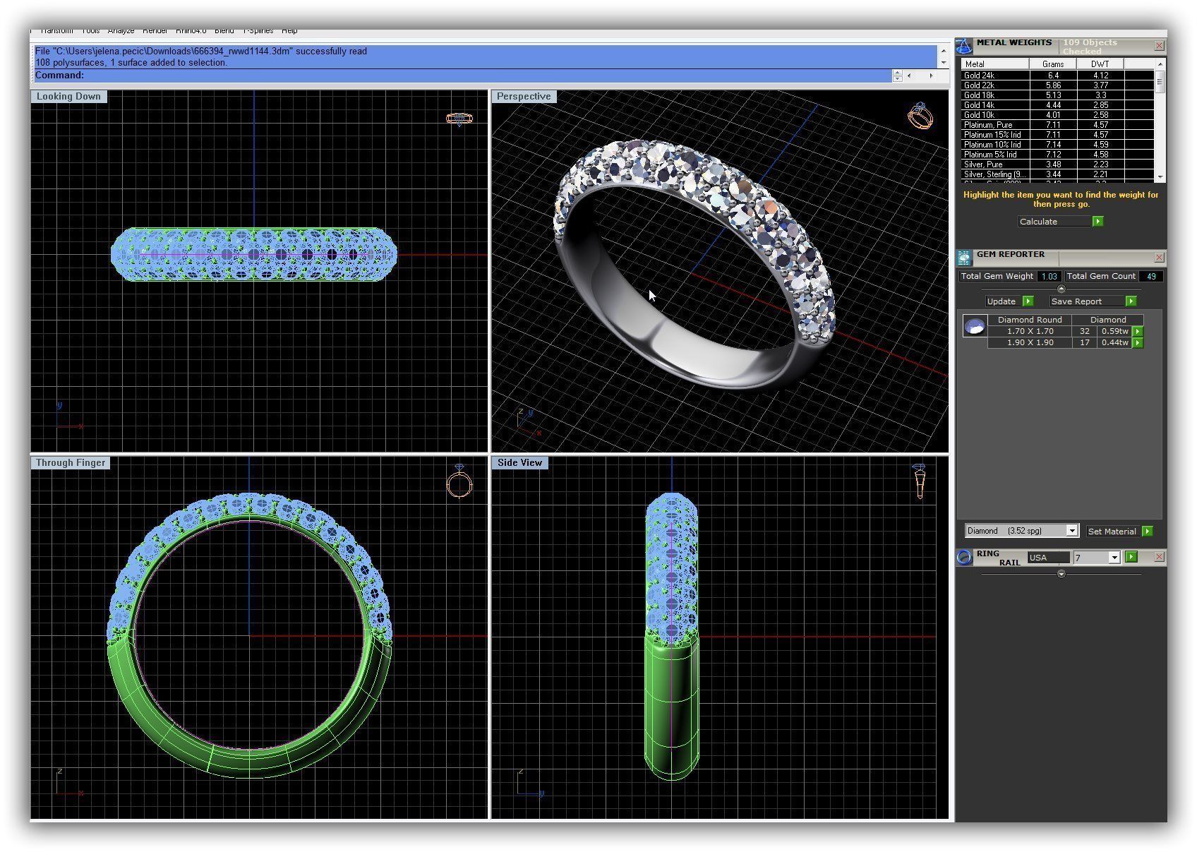Viewport: 1197px width, 852px height.
Task: Click green arrow next to Set Material
Action: [1147, 532]
